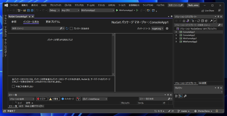
Task: Toggle the 0 warnings filter button
Action: click(x=54, y=99)
